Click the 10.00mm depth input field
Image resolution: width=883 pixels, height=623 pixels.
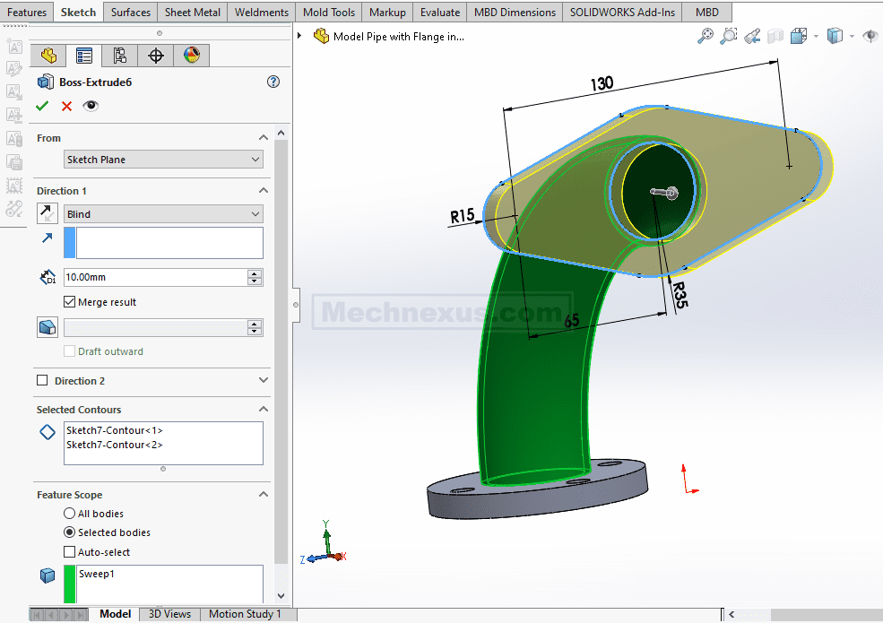tap(155, 278)
